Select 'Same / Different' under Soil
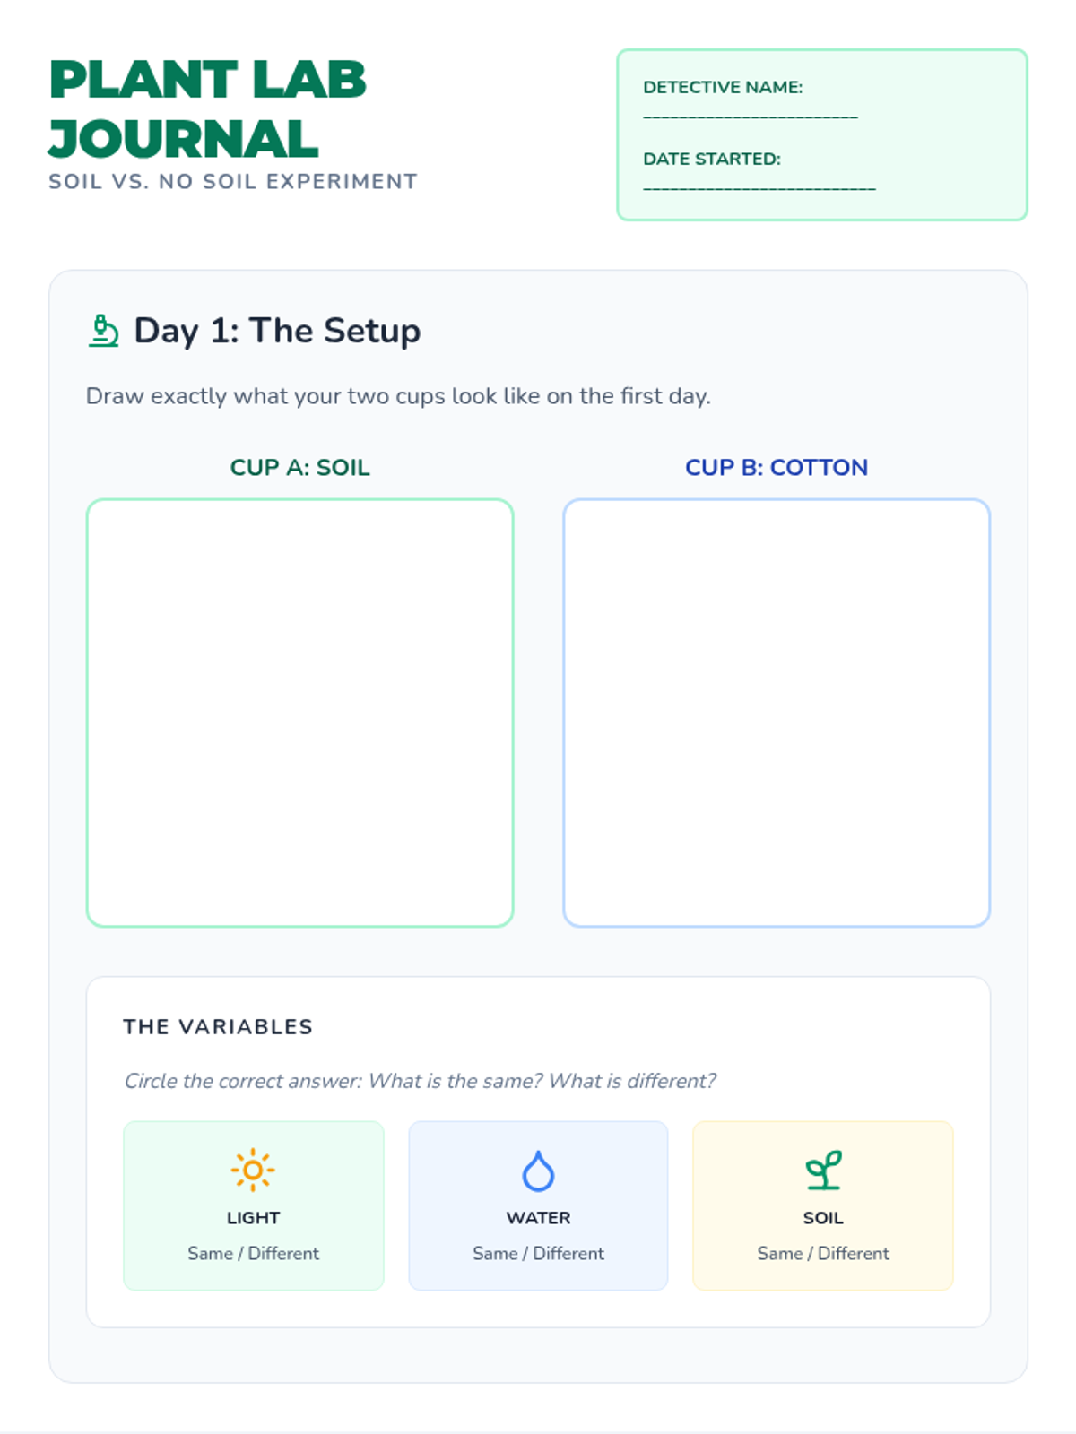The height and width of the screenshot is (1434, 1076). coord(823,1253)
